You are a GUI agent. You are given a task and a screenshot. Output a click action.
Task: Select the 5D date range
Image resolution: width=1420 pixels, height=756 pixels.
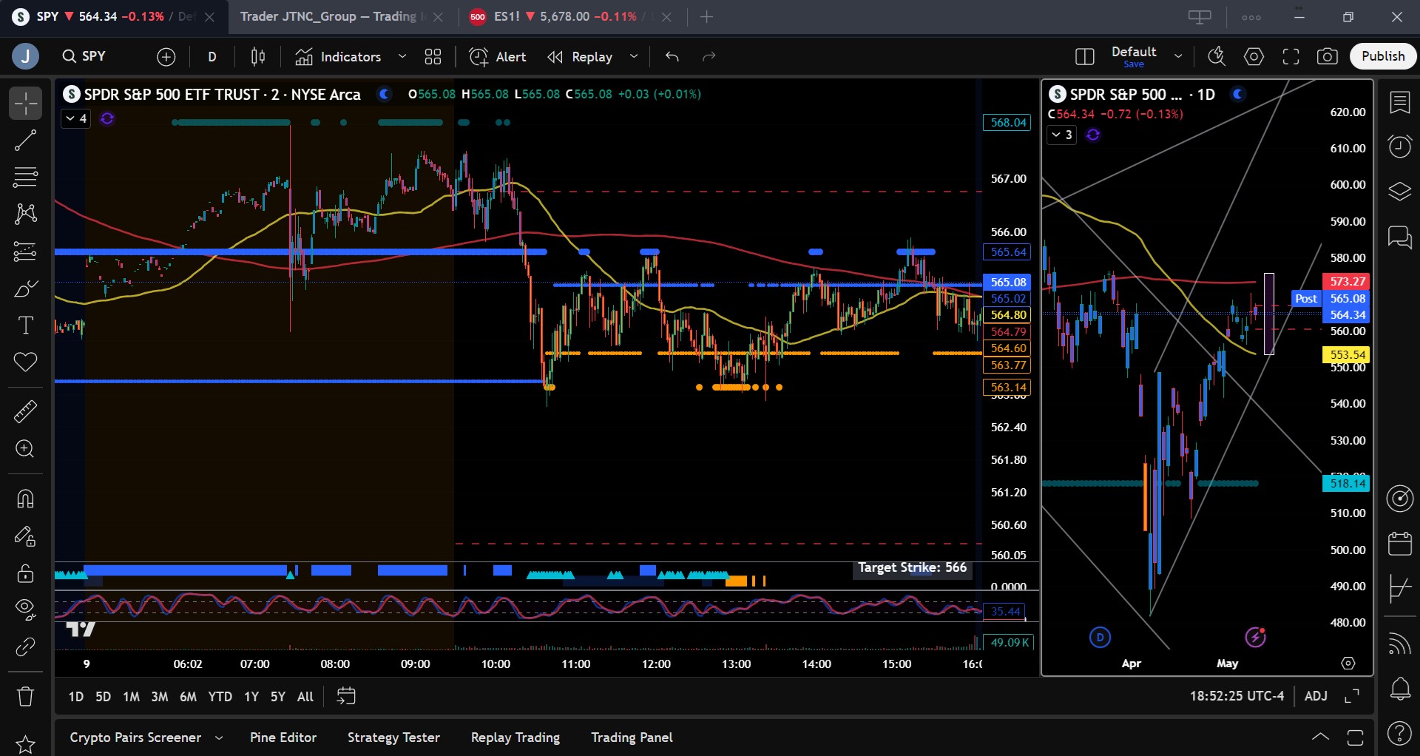[104, 697]
